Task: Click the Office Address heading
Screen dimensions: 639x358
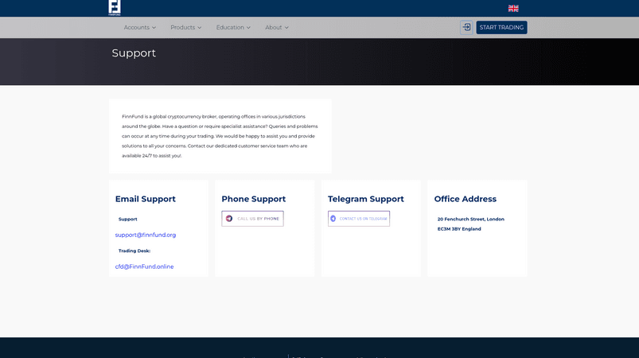Action: [x=465, y=199]
